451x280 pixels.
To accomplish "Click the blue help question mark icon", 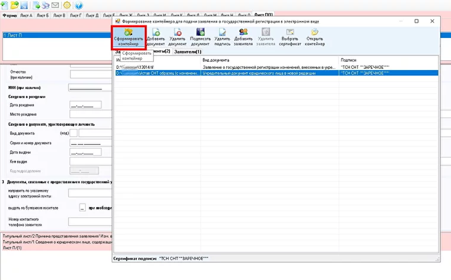I will point(78,5).
